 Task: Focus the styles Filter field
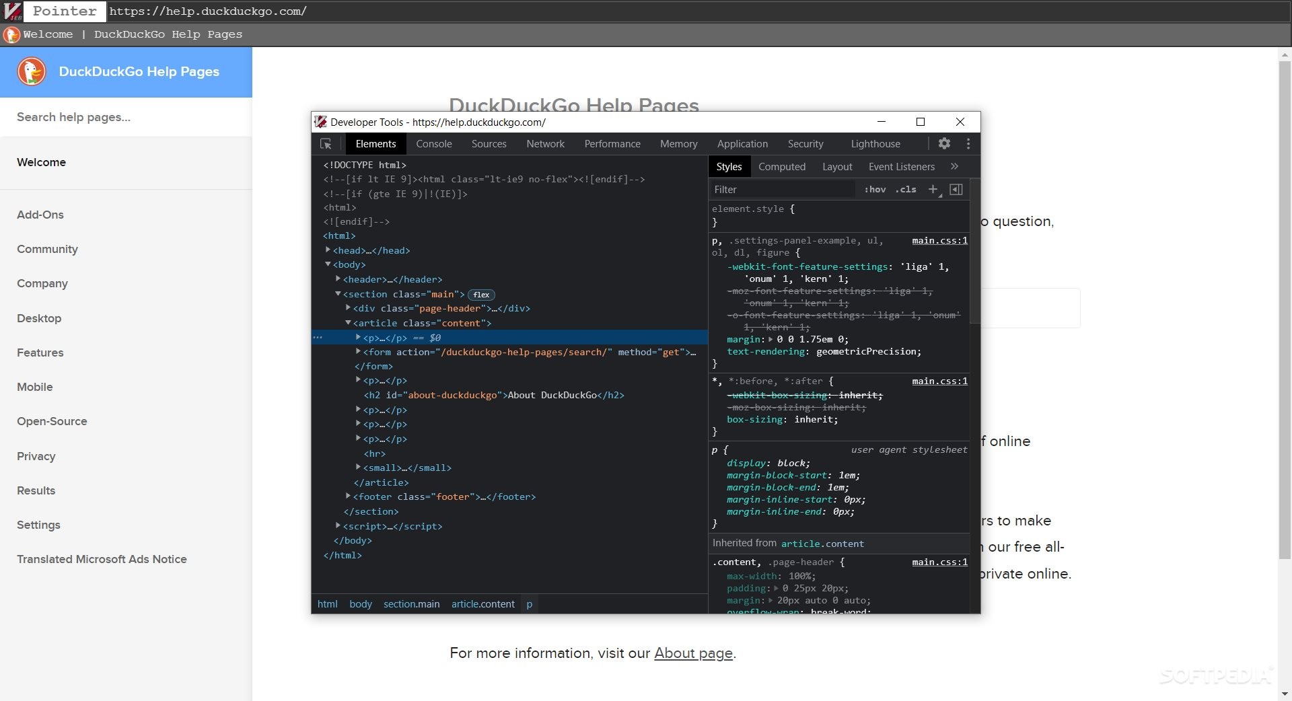(x=783, y=190)
